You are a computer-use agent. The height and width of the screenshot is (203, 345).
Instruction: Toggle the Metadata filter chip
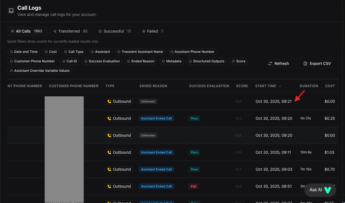tap(171, 61)
